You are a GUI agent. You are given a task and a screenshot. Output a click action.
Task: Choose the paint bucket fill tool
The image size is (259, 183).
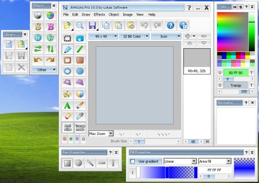68,94
